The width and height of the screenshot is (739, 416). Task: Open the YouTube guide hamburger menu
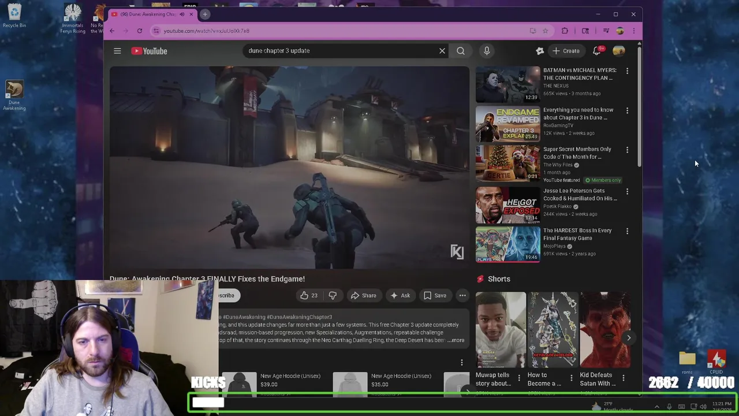pos(117,51)
